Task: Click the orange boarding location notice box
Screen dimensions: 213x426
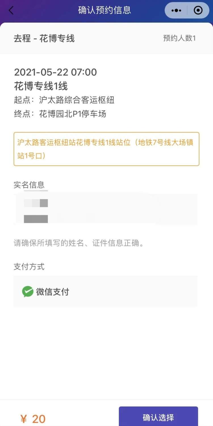Action: coord(106,149)
